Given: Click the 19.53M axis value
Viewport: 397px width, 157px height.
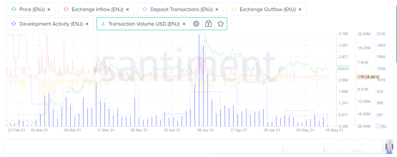Looking at the screenshot, I should pyautogui.click(x=364, y=114).
